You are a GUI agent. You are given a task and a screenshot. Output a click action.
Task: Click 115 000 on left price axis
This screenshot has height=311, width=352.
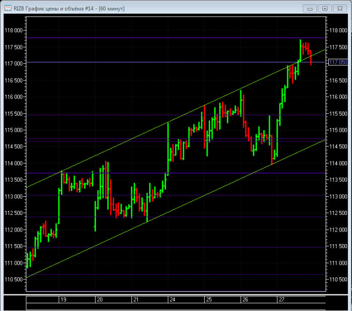[14, 130]
